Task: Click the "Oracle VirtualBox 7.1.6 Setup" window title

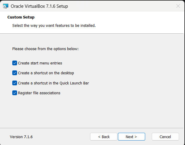Action: pyautogui.click(x=39, y=6)
